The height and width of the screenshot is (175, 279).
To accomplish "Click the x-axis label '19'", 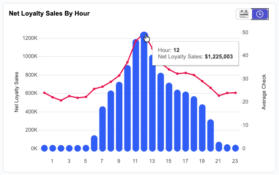I will coord(202,161).
